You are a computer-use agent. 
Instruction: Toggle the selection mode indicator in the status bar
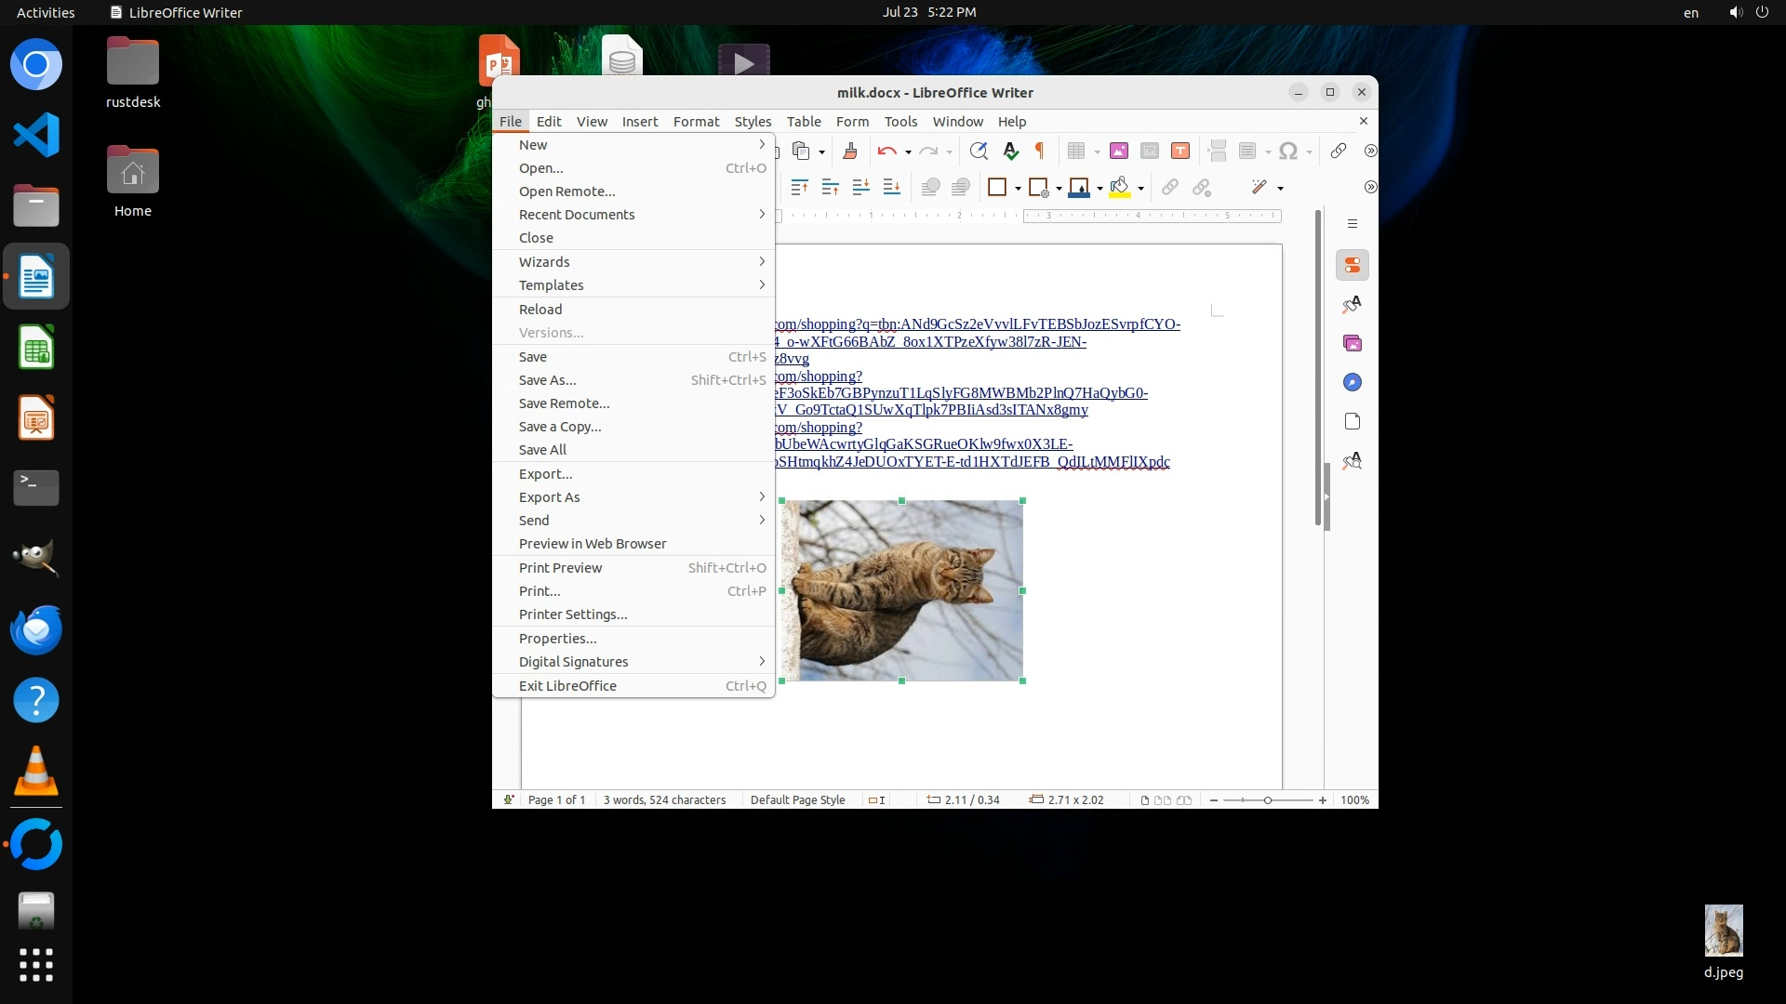tap(876, 800)
